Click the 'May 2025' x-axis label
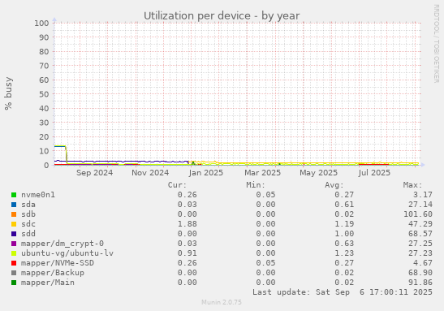The width and height of the screenshot is (444, 311). click(x=318, y=173)
